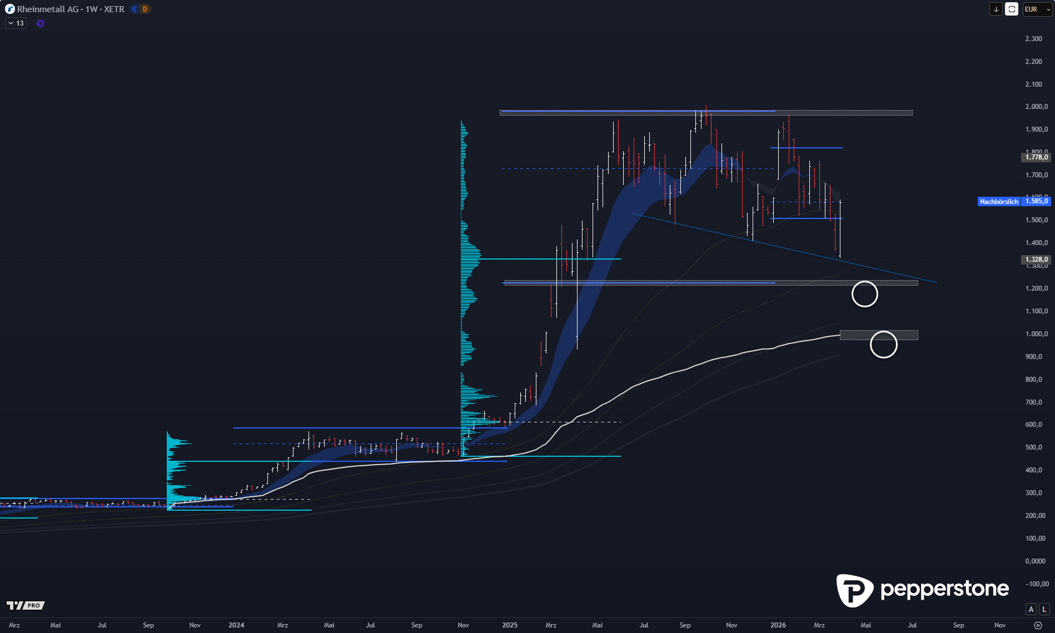This screenshot has width=1055, height=633.
Task: Click the 600,0 price axis label
Action: pyautogui.click(x=1034, y=425)
